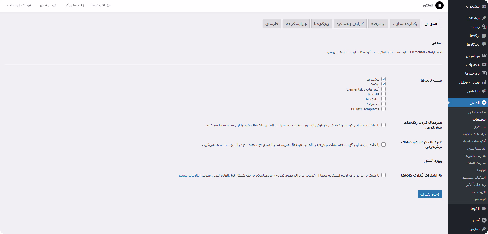488x234 pixels.
Task: Switch to the یکپارچه سازی tab
Action: pos(405,24)
